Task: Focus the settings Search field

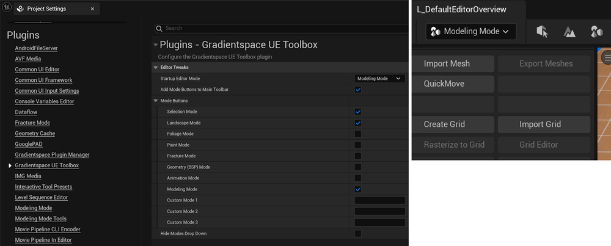Action: [280, 28]
